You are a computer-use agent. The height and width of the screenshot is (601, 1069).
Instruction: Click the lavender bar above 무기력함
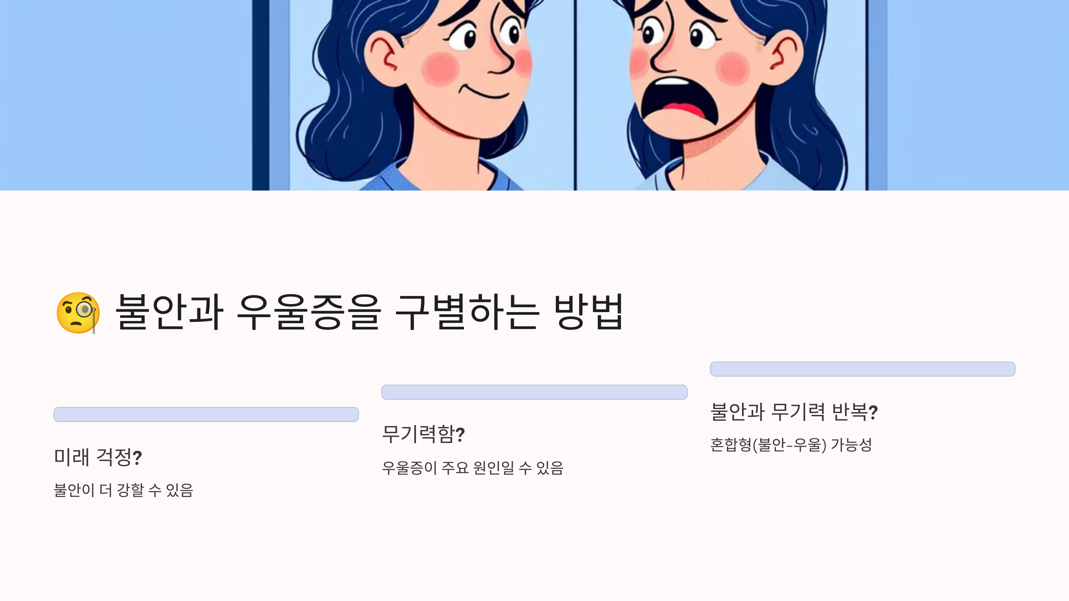pyautogui.click(x=534, y=392)
